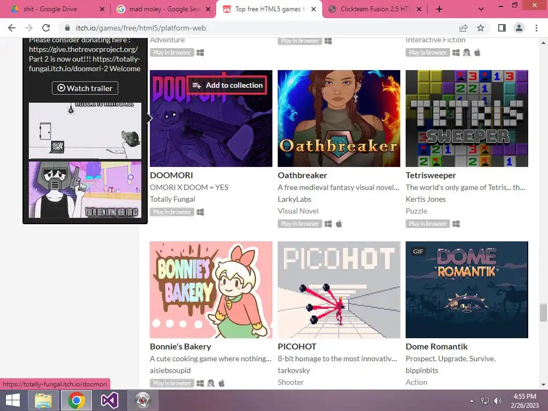Open the Tetrisweeper title link
The image size is (548, 411).
point(431,176)
